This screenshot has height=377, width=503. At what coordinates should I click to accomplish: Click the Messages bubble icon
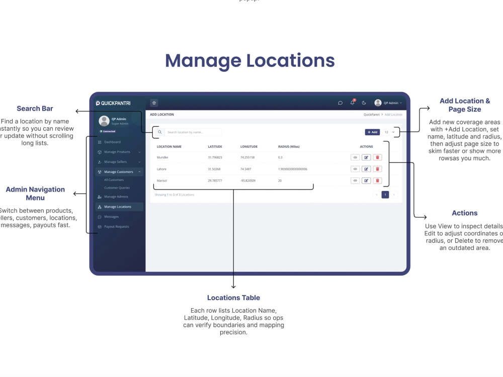pyautogui.click(x=100, y=217)
